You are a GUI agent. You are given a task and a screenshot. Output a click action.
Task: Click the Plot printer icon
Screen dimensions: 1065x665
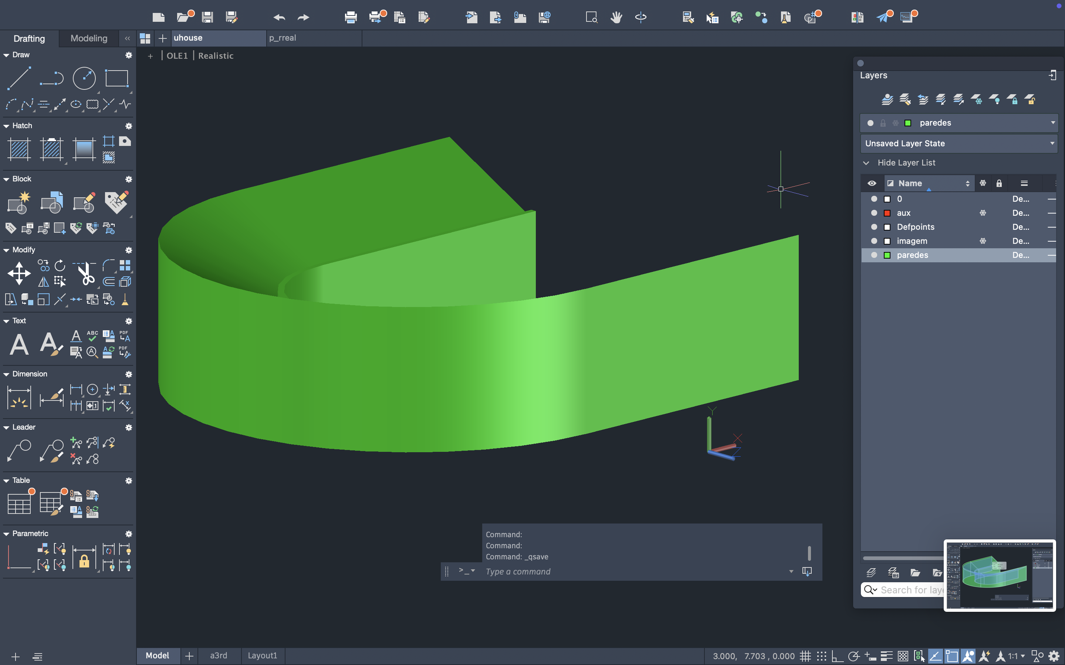pos(351,17)
